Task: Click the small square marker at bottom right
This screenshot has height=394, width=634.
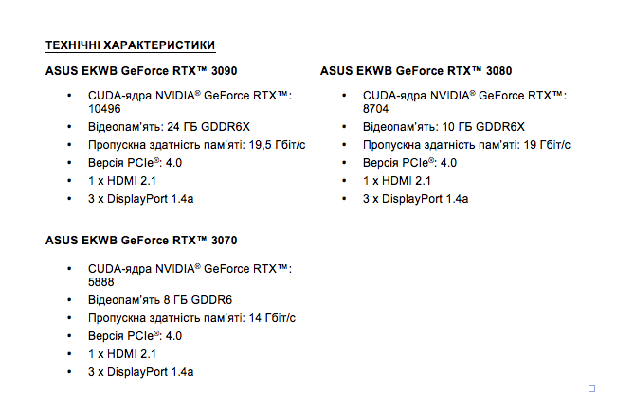Action: (591, 388)
